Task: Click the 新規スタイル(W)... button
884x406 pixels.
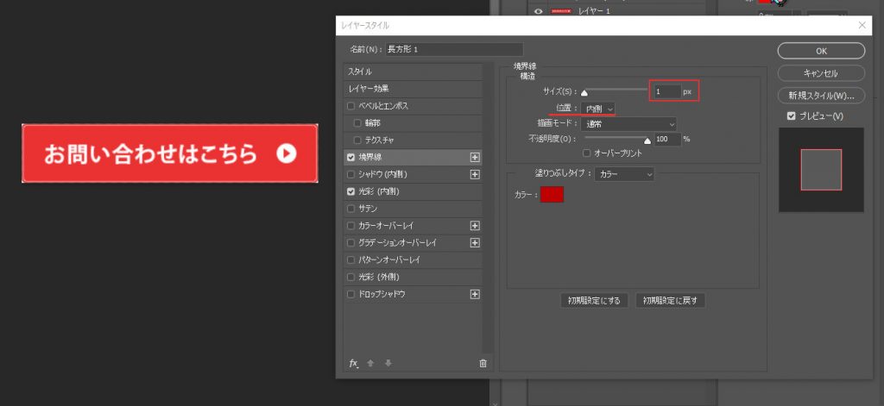Action: pos(821,95)
